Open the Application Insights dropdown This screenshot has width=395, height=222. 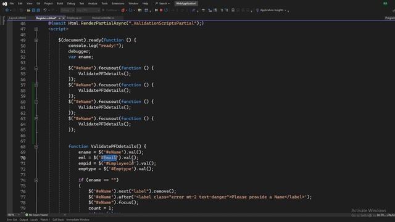tap(285, 10)
